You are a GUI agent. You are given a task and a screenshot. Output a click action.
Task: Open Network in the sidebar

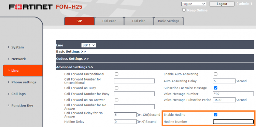coord(18,59)
